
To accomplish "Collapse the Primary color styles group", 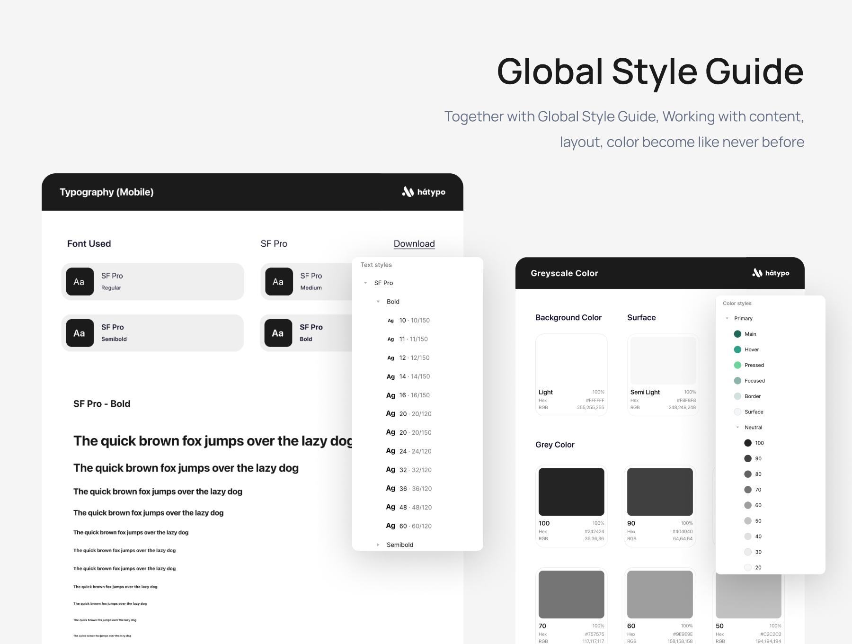I will tap(727, 318).
